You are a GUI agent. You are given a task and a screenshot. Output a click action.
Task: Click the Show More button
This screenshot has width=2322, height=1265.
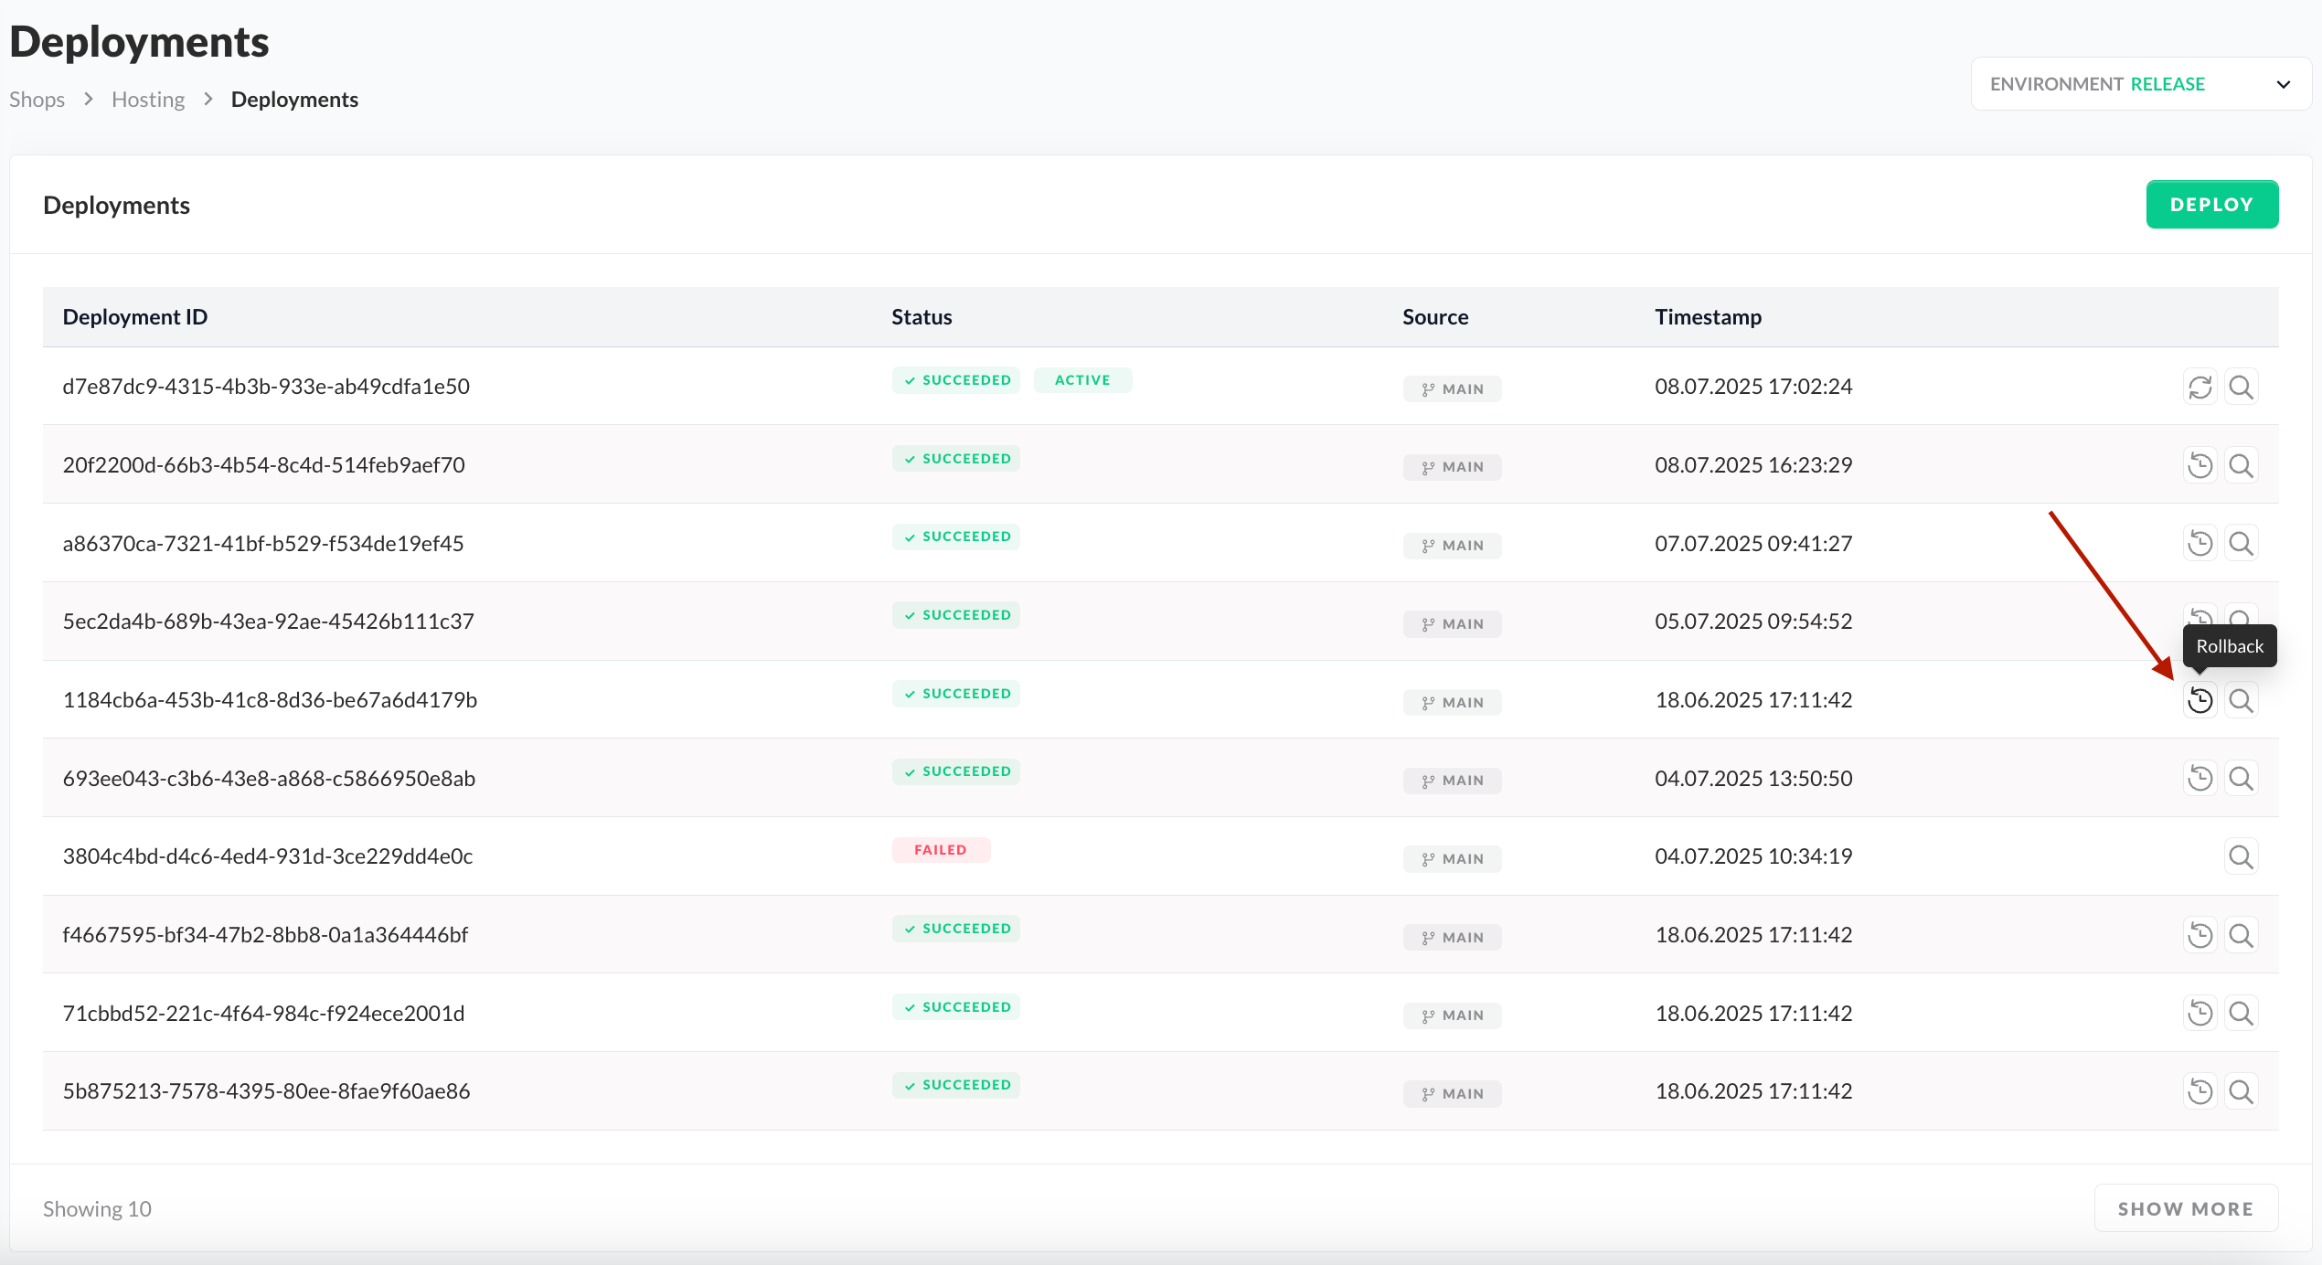[x=2185, y=1208]
